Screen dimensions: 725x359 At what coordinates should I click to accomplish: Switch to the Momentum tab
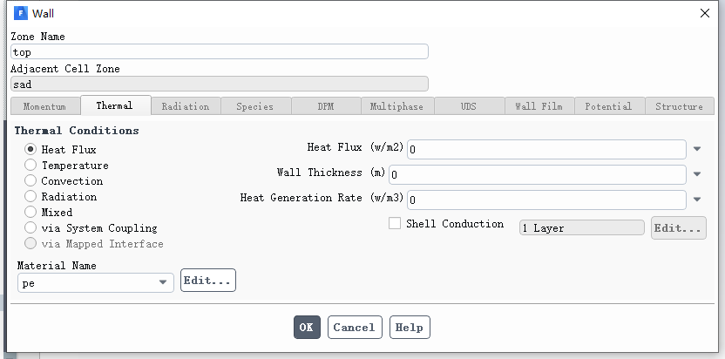(x=44, y=106)
